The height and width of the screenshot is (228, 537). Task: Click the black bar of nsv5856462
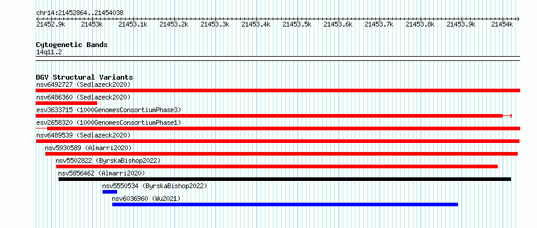click(285, 179)
